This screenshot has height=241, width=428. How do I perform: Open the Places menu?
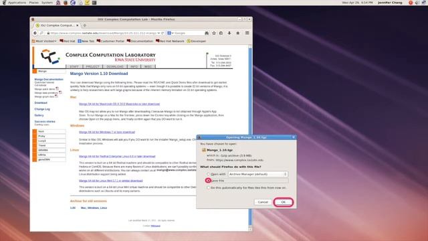(x=34, y=3)
